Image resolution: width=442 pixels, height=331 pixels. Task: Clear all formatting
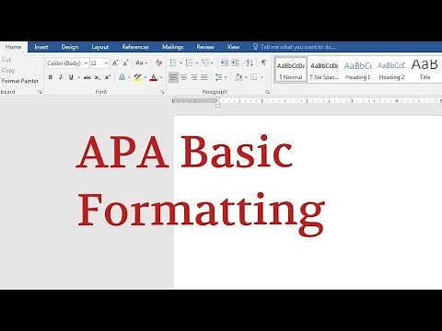158,63
